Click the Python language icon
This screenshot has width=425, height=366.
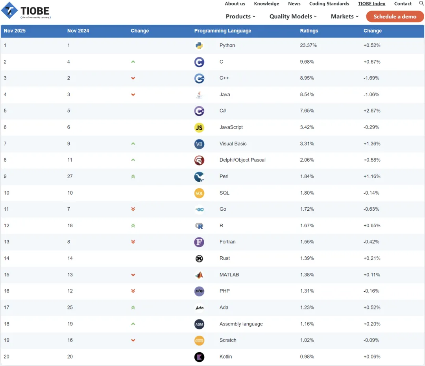pos(199,46)
